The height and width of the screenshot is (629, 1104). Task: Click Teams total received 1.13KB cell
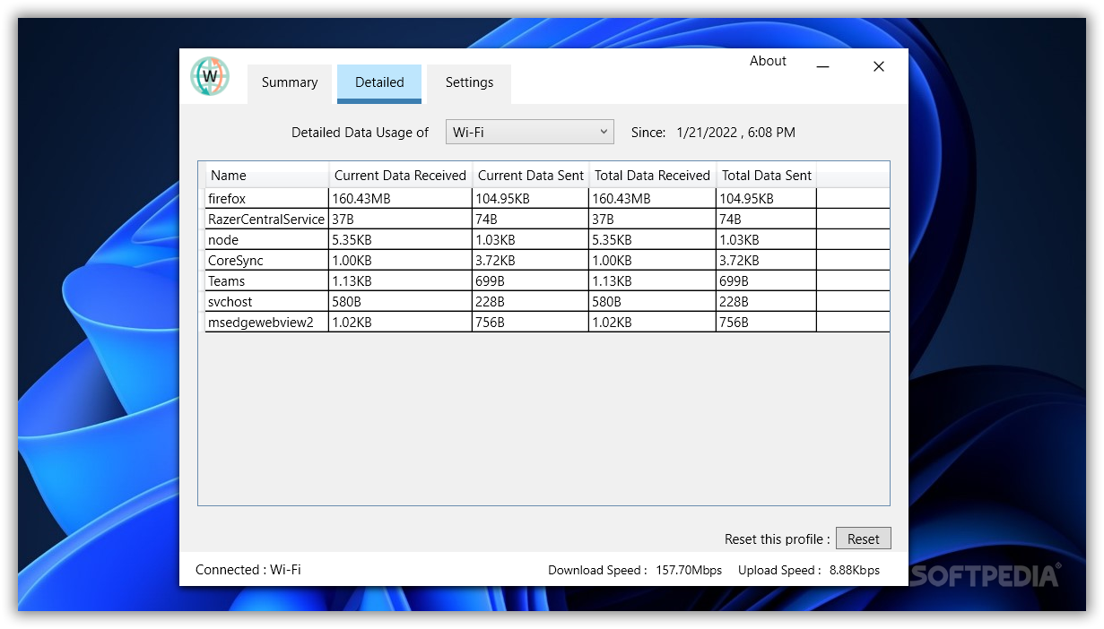[652, 281]
